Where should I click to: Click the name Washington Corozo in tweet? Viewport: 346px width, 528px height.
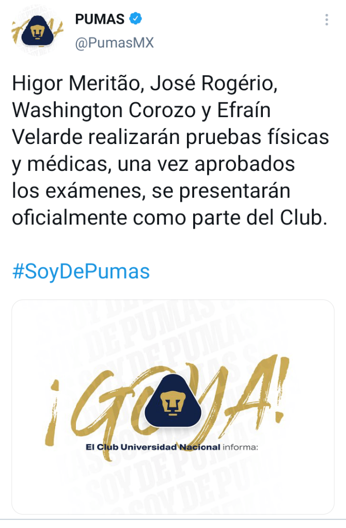(x=104, y=110)
